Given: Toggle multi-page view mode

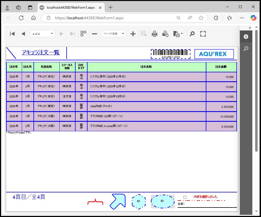Looking at the screenshot, I should (x=83, y=34).
